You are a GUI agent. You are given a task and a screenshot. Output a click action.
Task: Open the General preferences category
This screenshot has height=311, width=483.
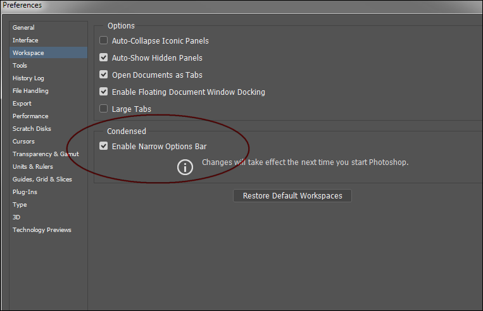point(23,27)
